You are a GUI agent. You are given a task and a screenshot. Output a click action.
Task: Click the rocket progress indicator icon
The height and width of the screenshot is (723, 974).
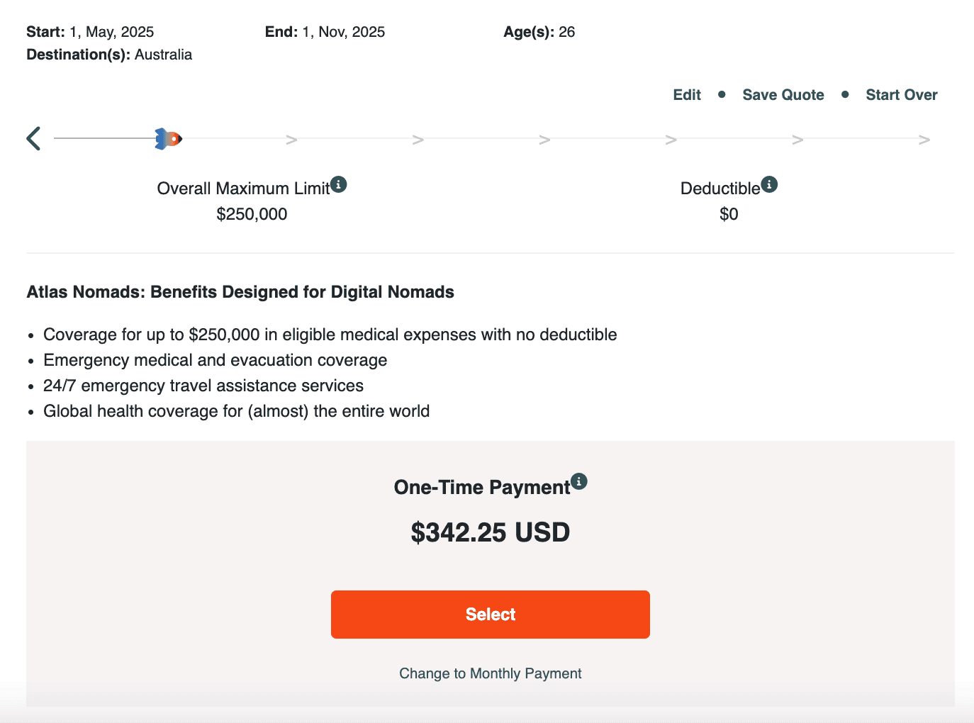tap(168, 139)
